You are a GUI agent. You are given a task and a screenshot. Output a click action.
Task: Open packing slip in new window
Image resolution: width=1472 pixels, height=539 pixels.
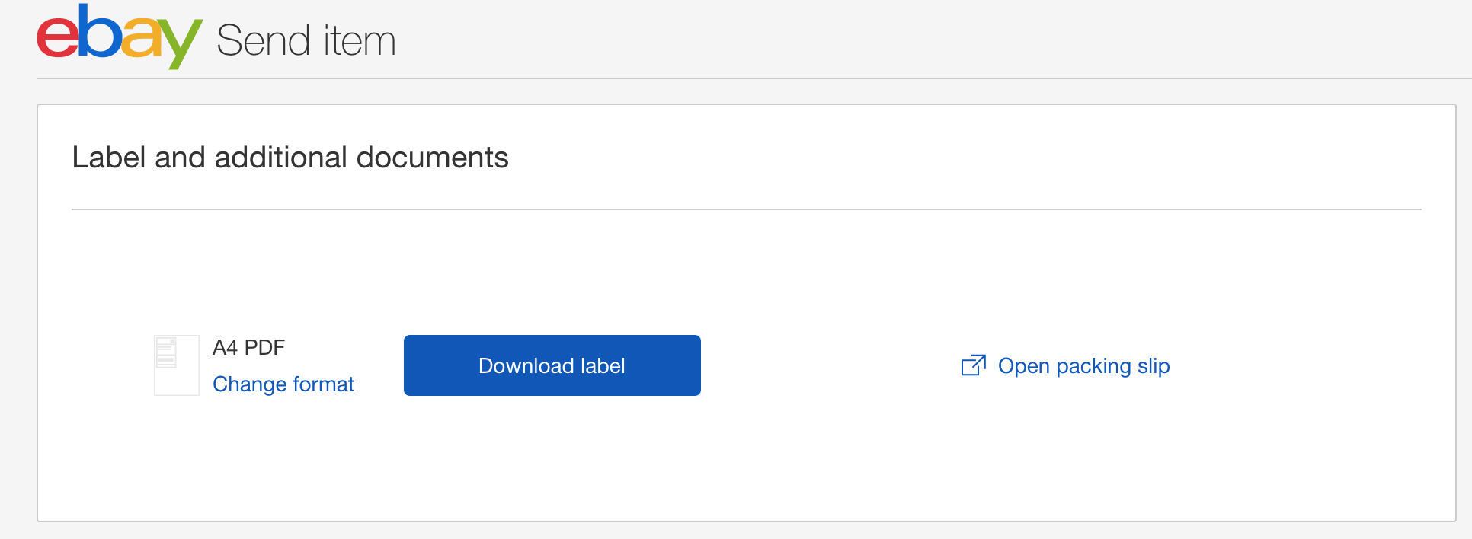tap(1066, 366)
